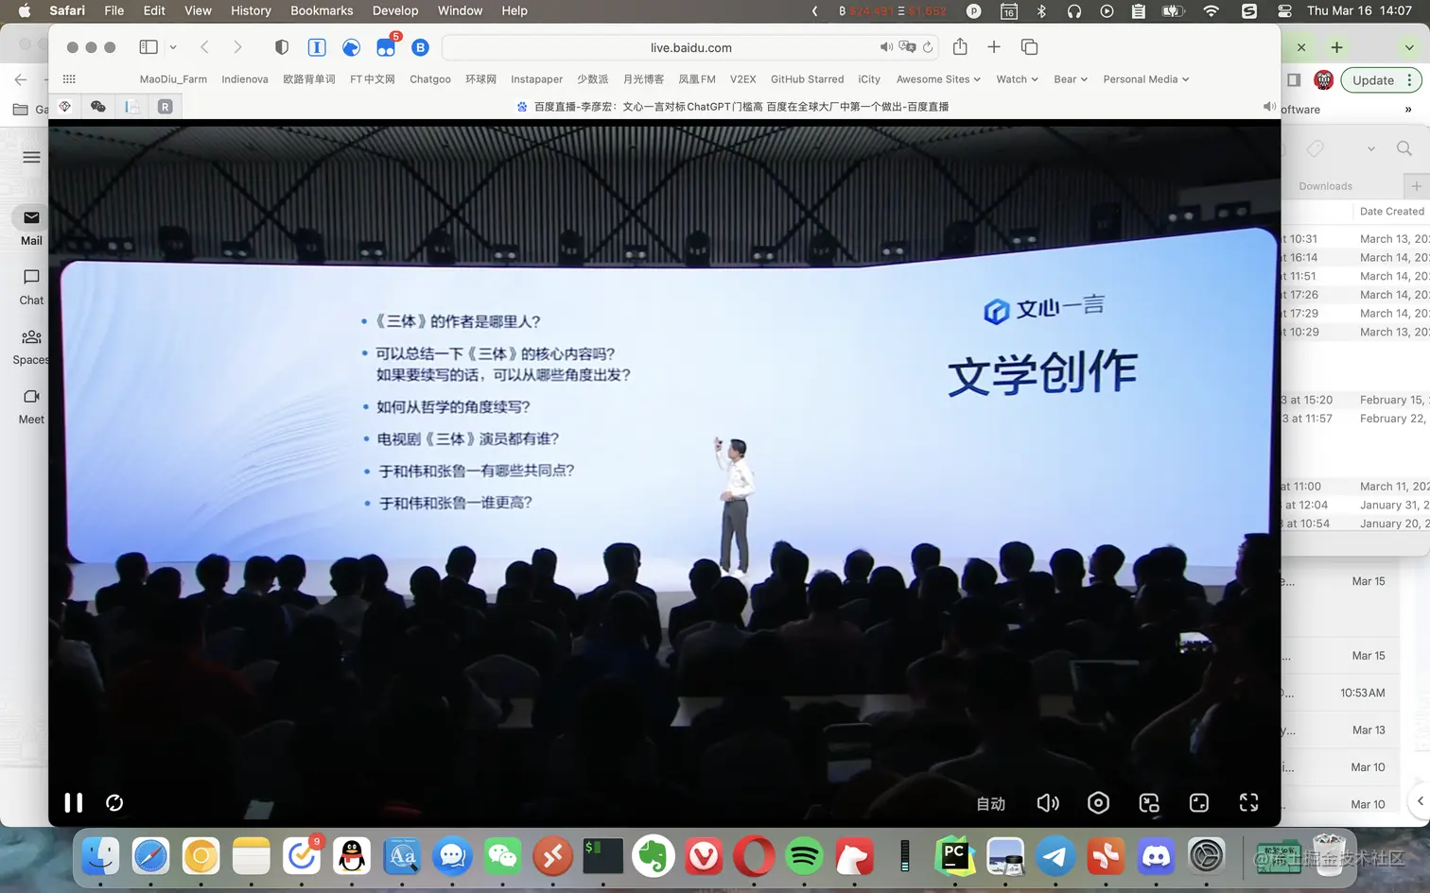Image resolution: width=1430 pixels, height=893 pixels.
Task: Go back in Safari history
Action: (x=204, y=46)
